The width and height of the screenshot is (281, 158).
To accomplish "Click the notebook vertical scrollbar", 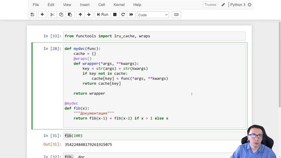I will click(280, 65).
